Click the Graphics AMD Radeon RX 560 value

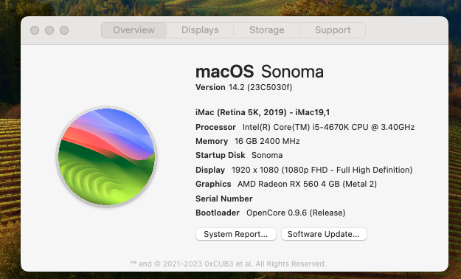(x=307, y=184)
